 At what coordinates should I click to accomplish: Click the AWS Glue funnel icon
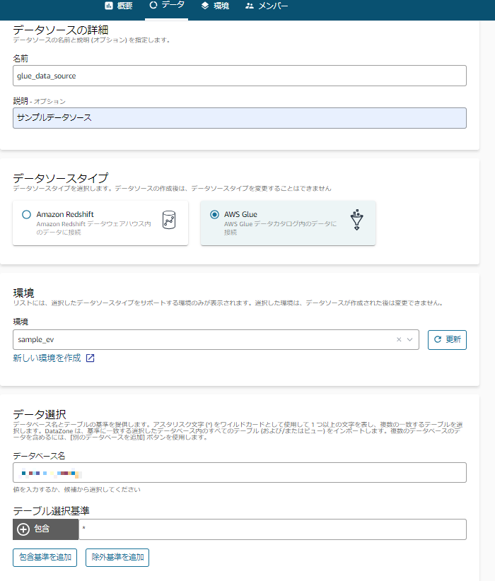356,220
